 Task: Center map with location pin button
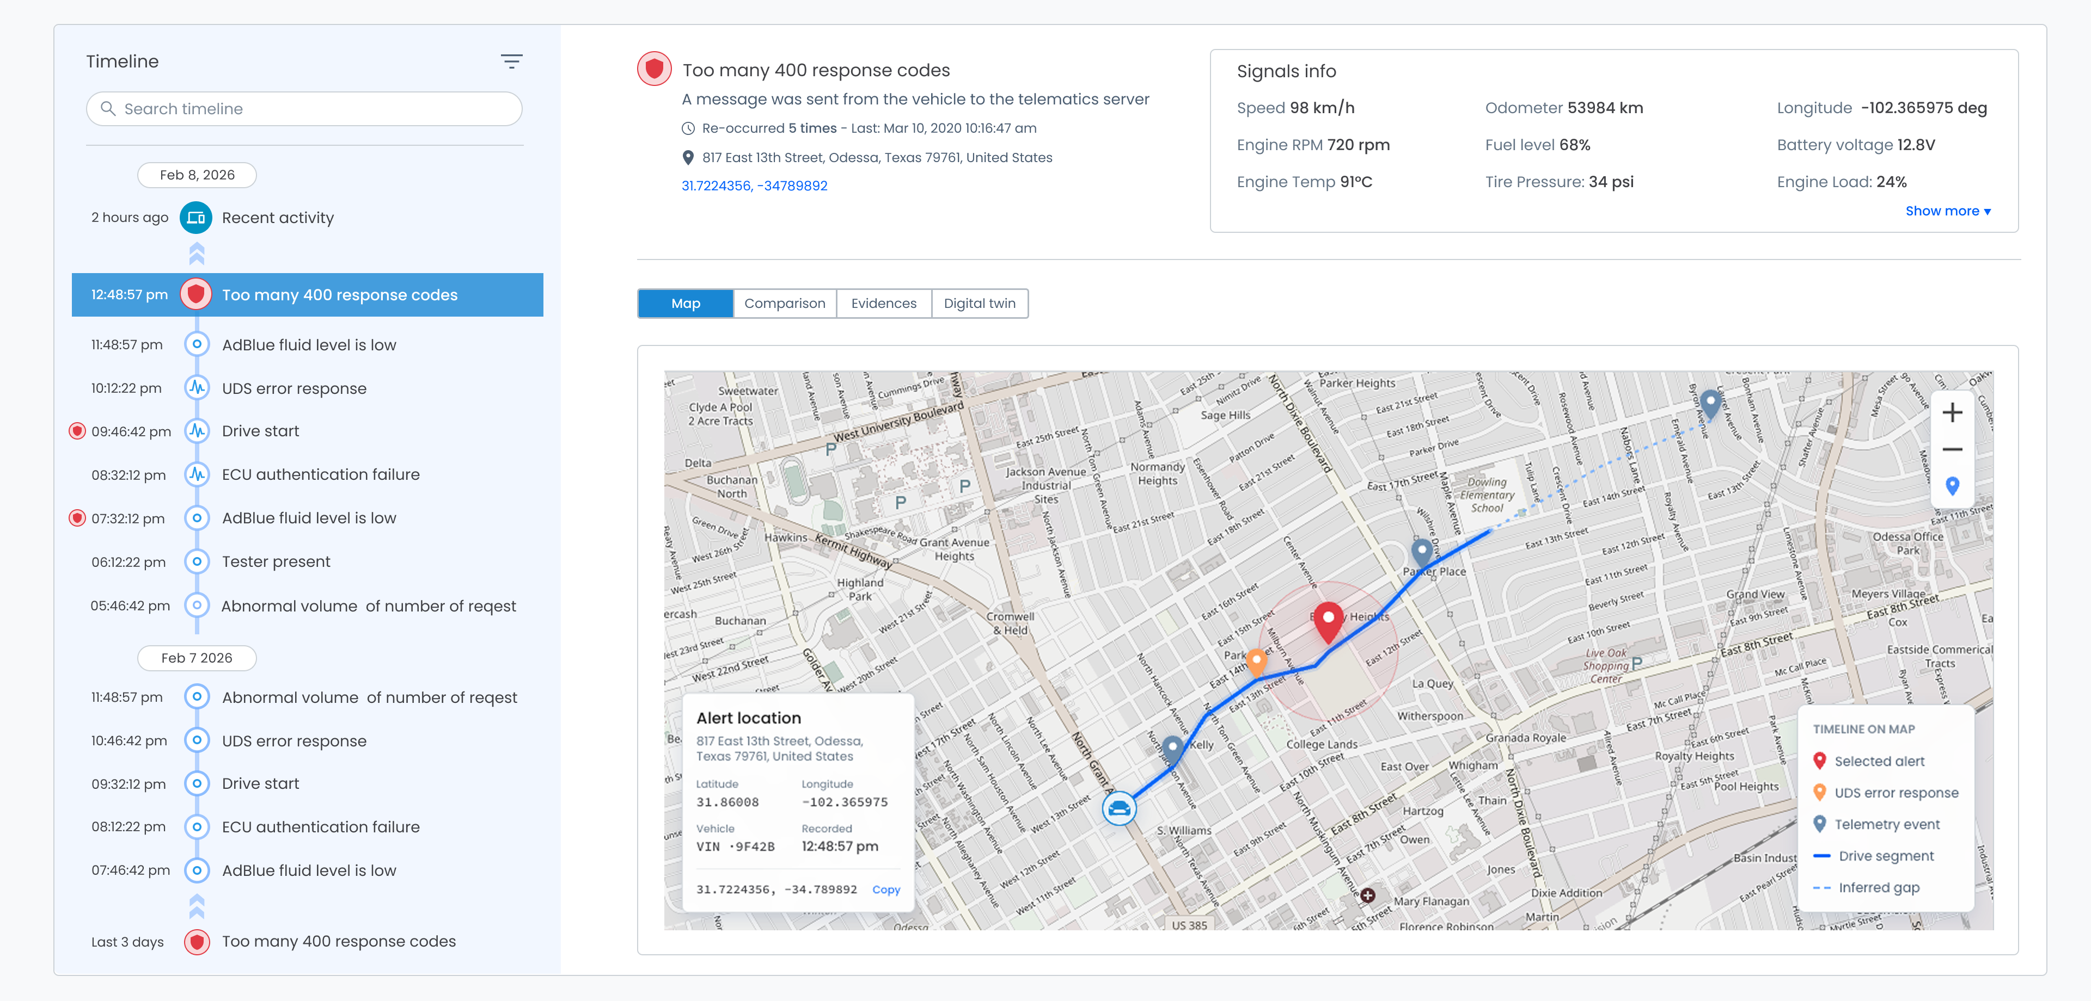click(1952, 487)
